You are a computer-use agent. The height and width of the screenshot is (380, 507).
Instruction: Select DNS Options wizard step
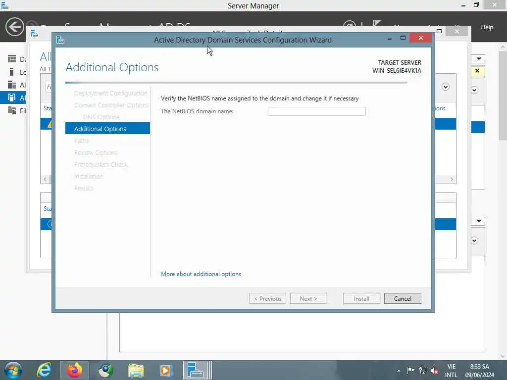tap(101, 117)
